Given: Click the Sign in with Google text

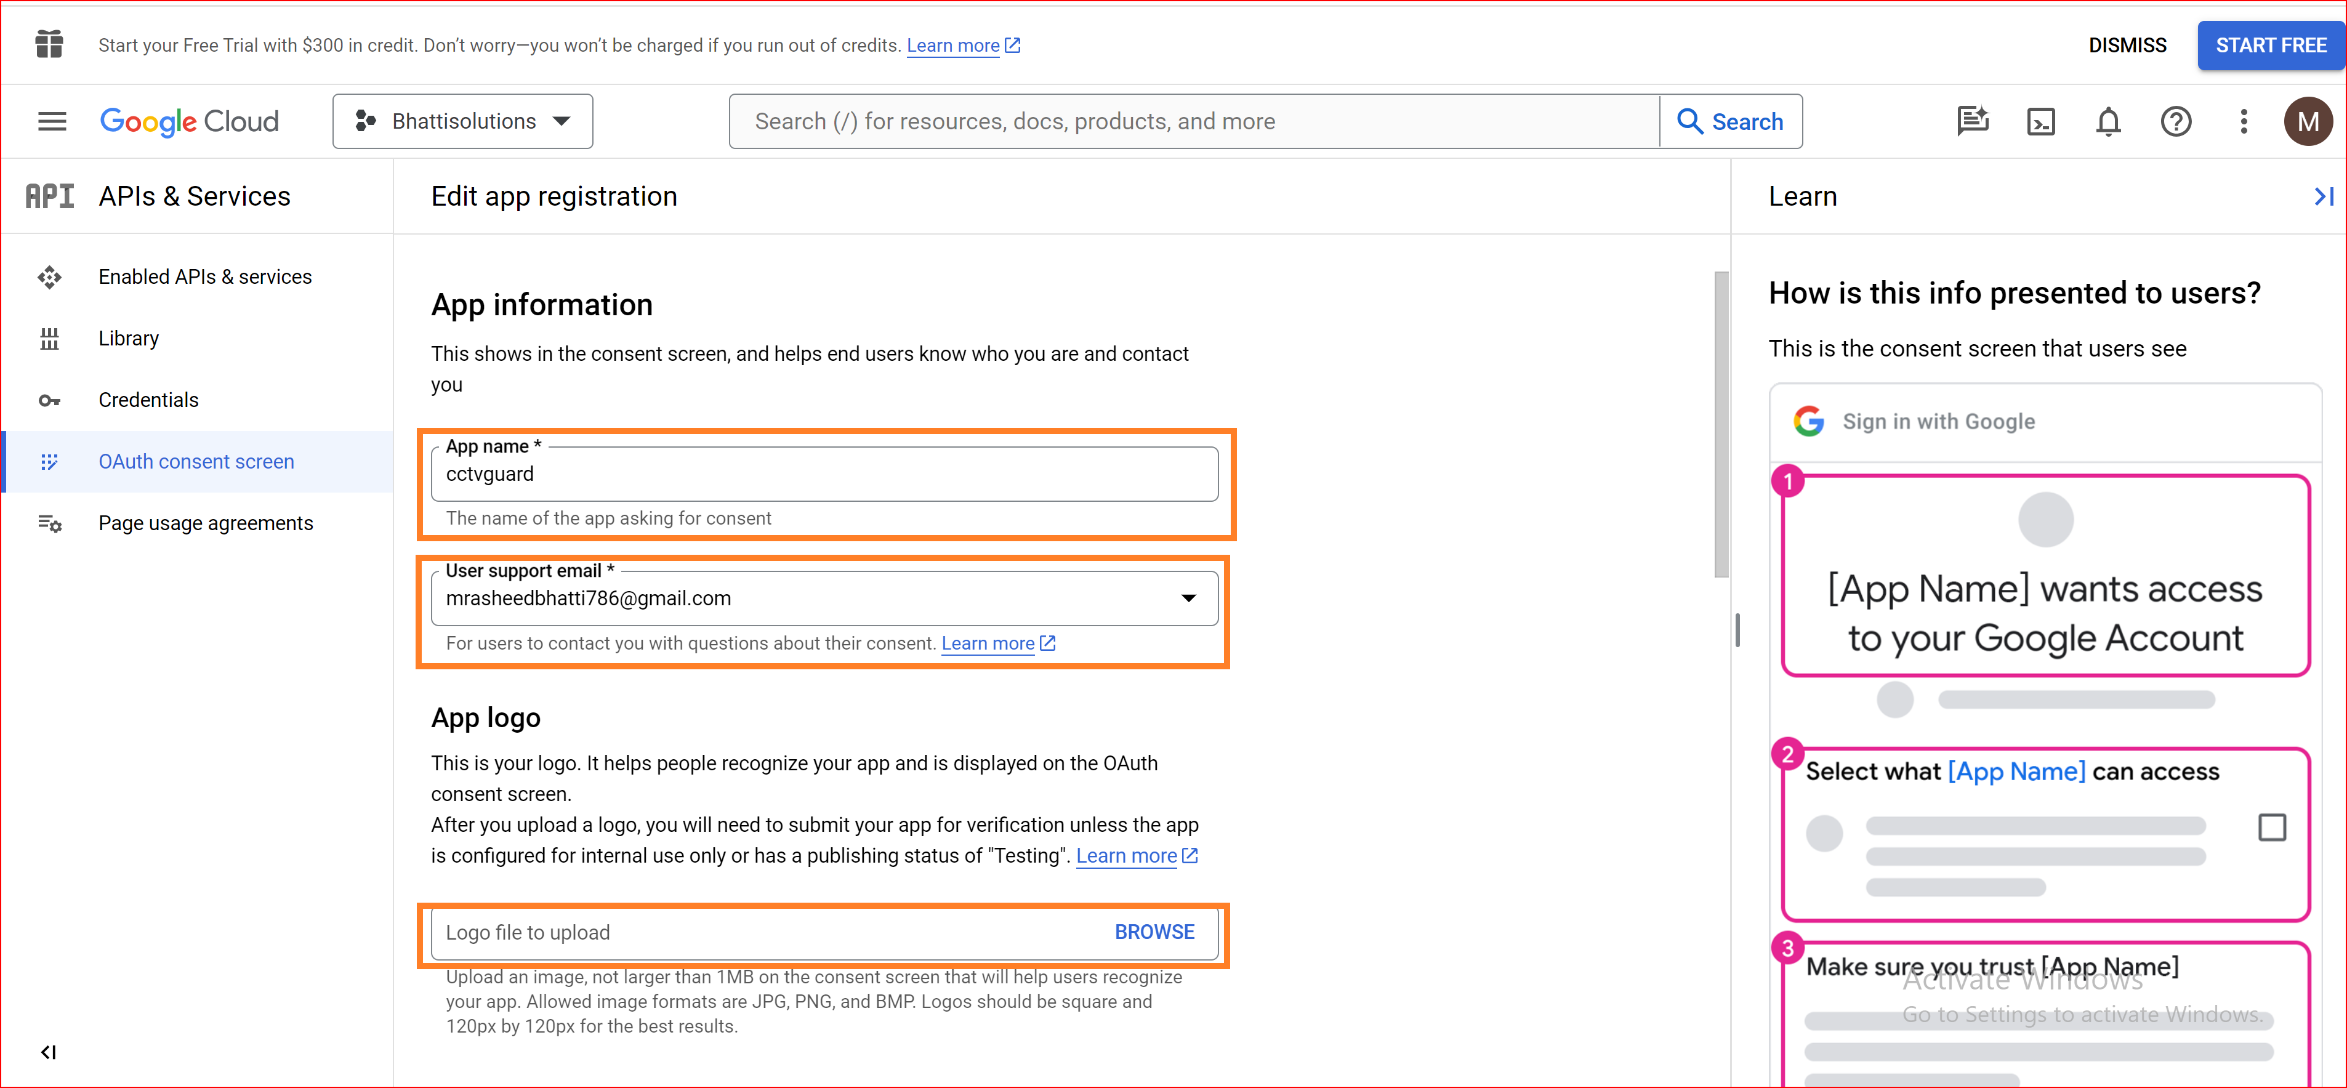Looking at the screenshot, I should pyautogui.click(x=1938, y=421).
